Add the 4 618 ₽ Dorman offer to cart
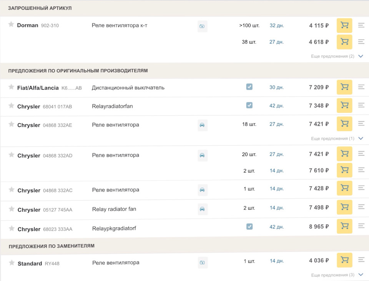This screenshot has width=369, height=281. click(x=344, y=42)
